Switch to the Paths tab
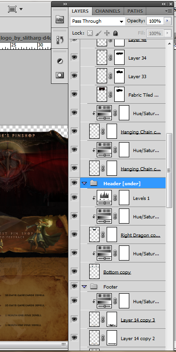The height and width of the screenshot is (352, 176). pos(135,11)
